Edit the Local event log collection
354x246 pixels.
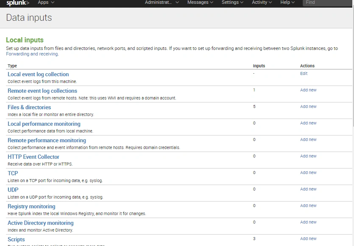click(x=304, y=74)
